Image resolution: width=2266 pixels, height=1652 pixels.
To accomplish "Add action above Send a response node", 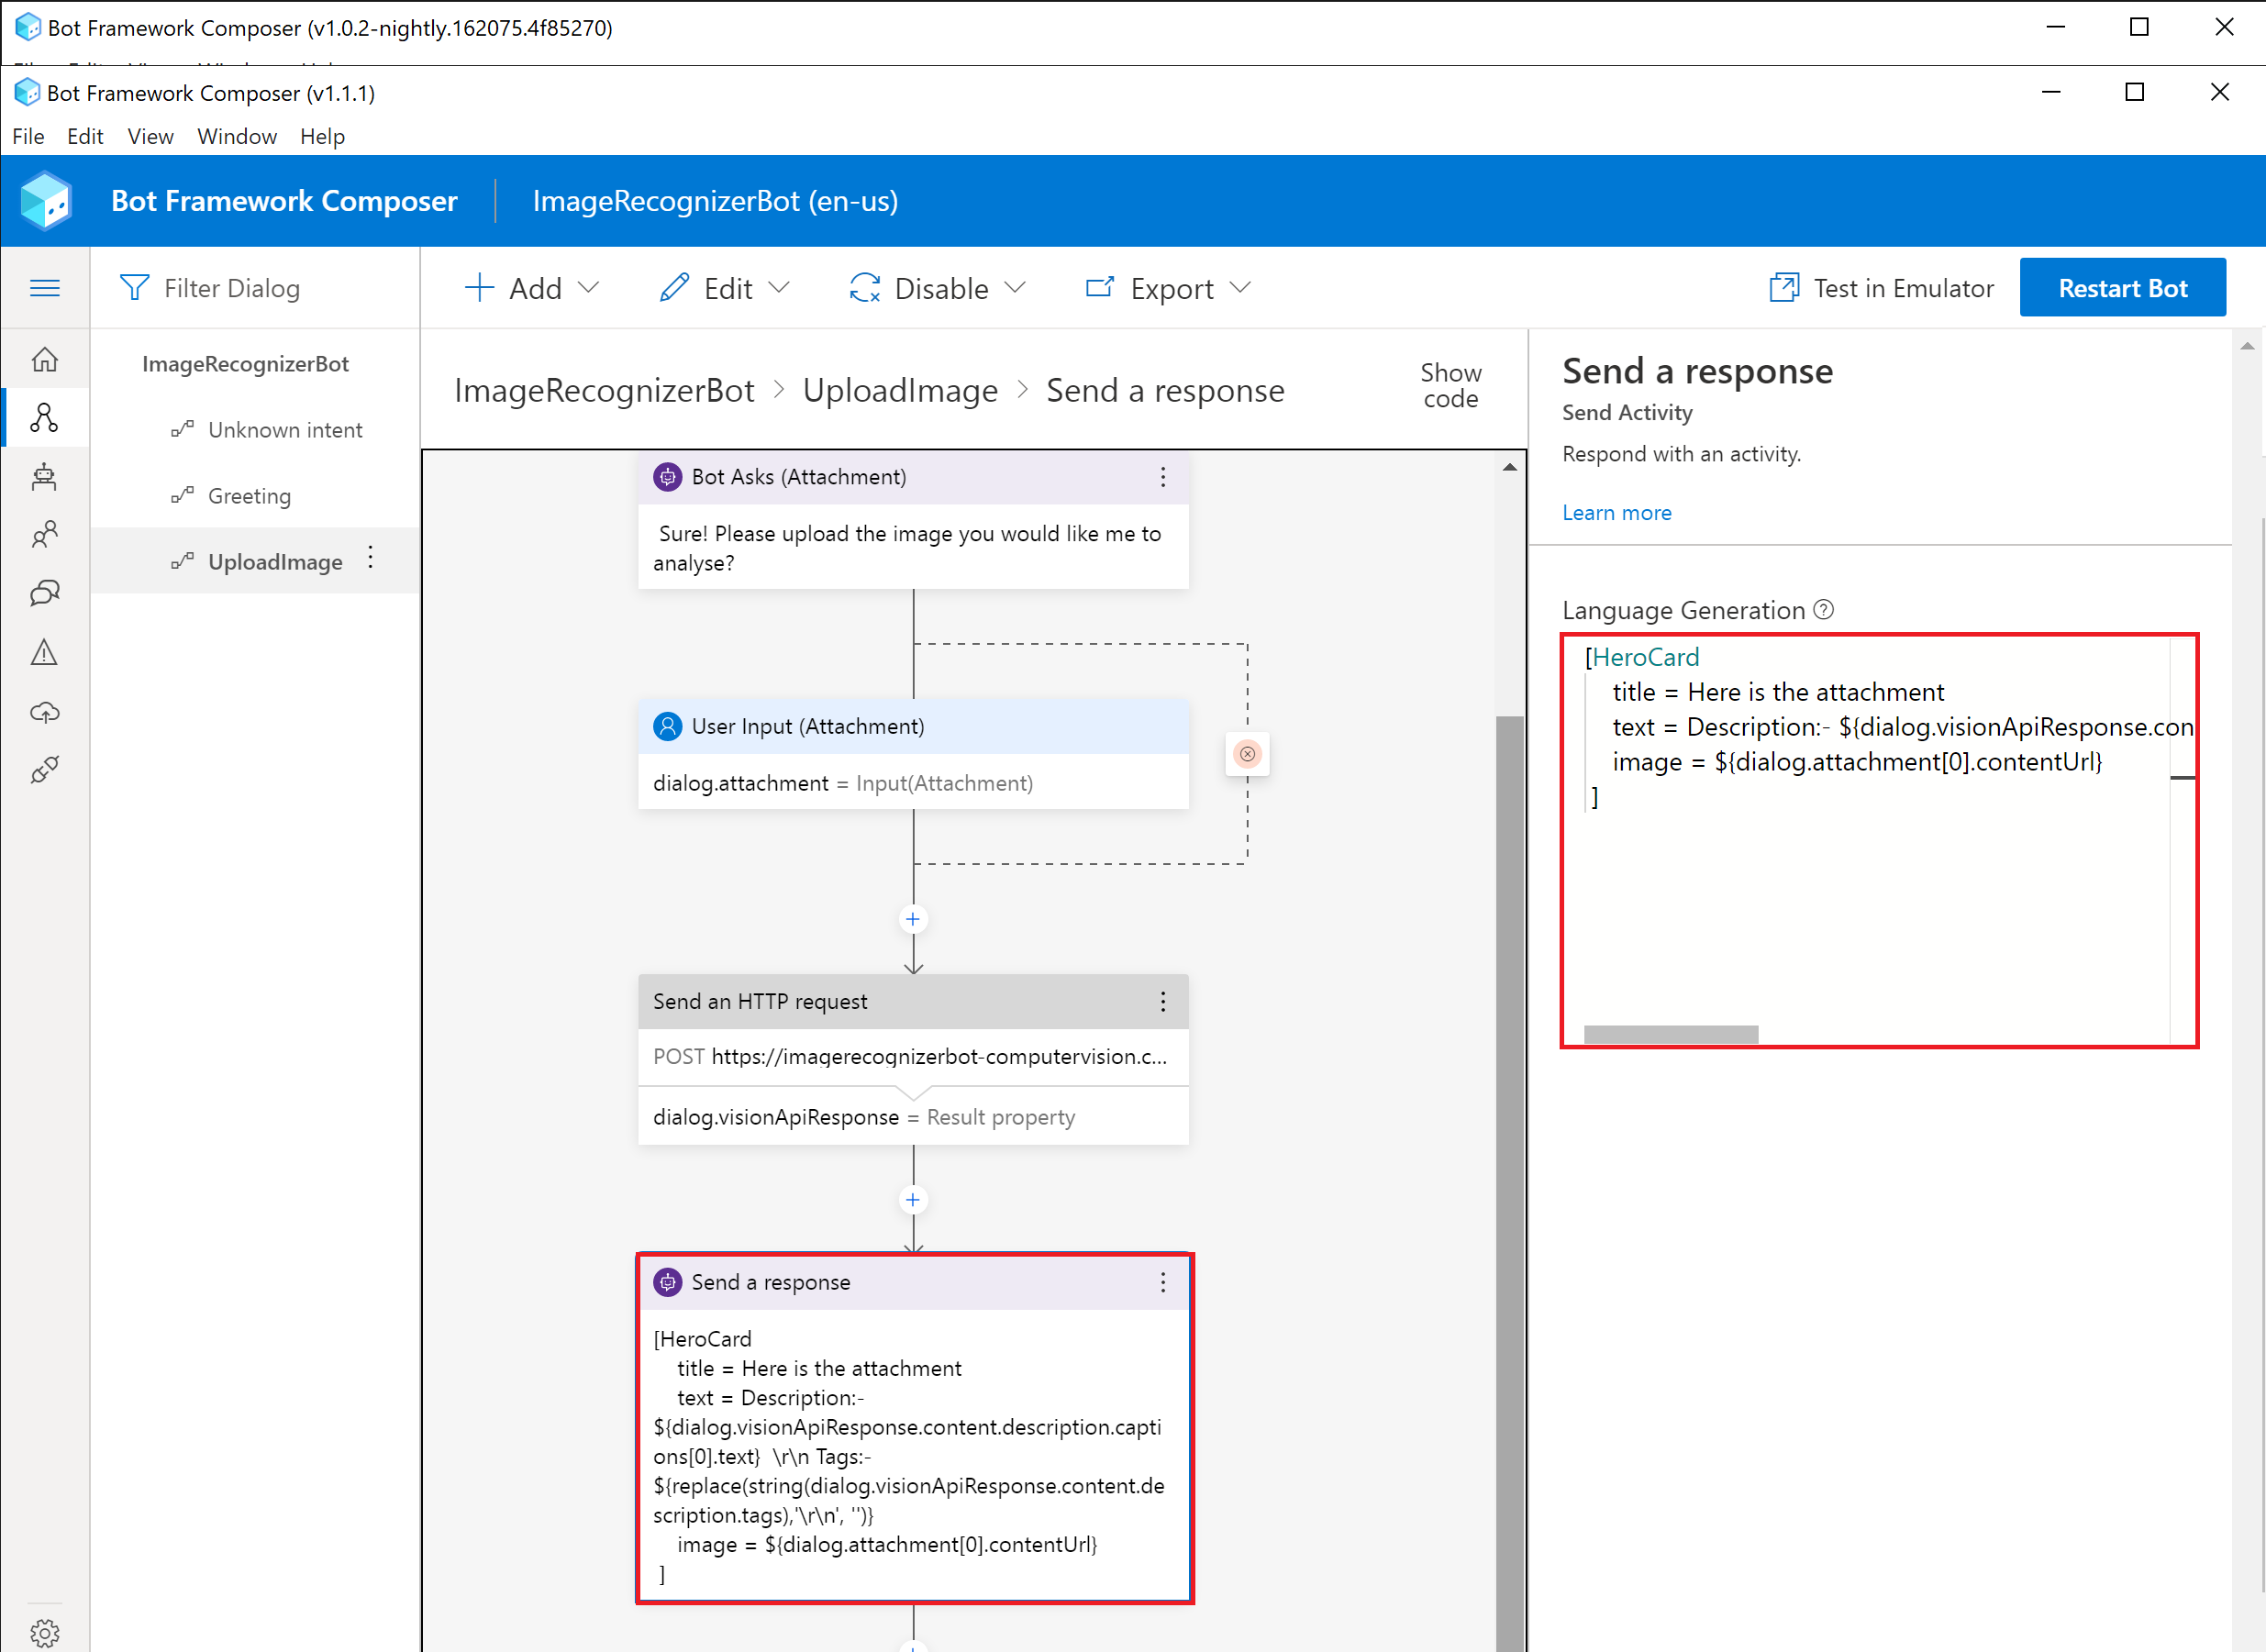I will tap(913, 1200).
